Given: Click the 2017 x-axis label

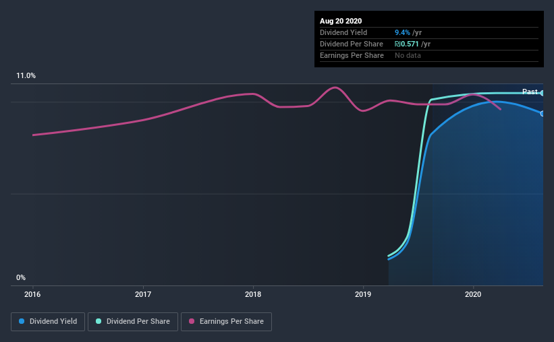Looking at the screenshot, I should [143, 294].
